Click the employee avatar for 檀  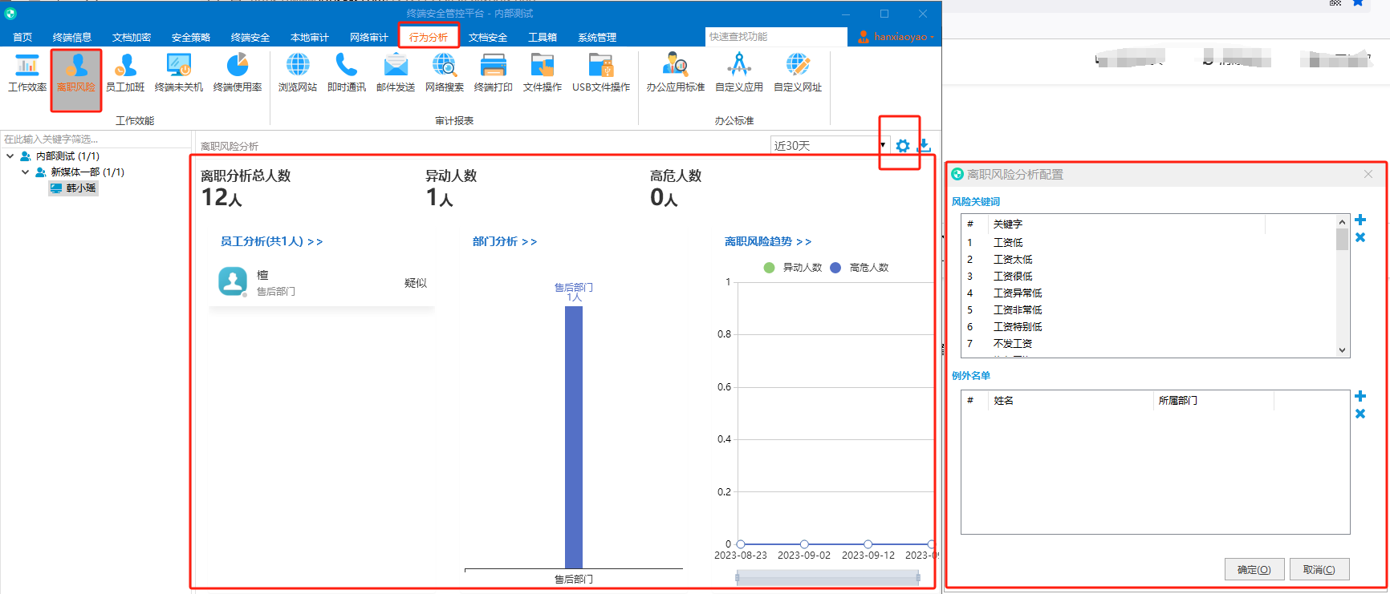coord(233,281)
